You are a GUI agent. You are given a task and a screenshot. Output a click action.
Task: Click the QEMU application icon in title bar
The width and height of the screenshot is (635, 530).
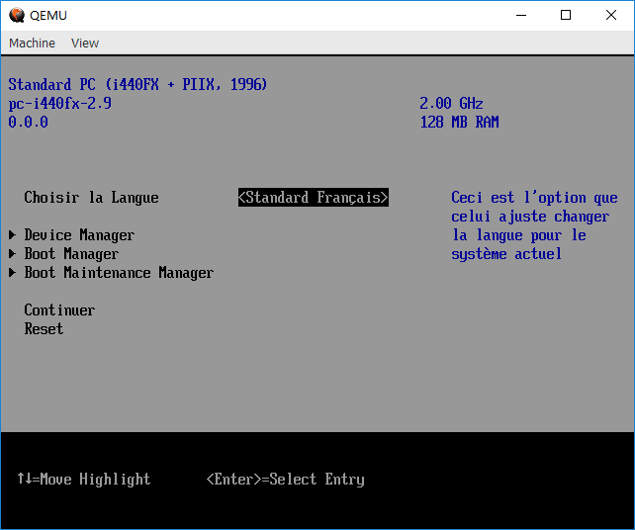17,16
